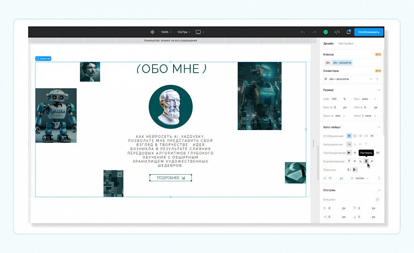Select the pixelated mosaic image
Image resolution: width=414 pixels, height=253 pixels.
tap(113, 184)
